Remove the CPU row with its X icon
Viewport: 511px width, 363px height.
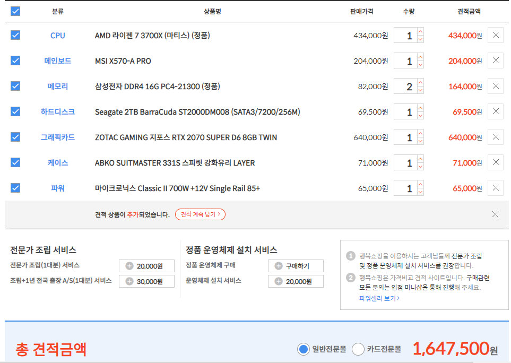click(496, 35)
